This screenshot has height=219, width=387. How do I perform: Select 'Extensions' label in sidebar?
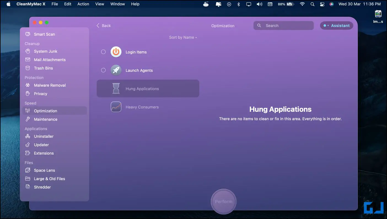(x=44, y=153)
